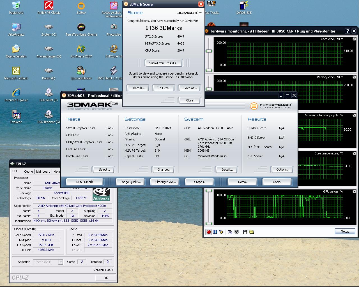Image resolution: width=359 pixels, height=287 pixels.
Task: Switch to the partly hidden Memory tab in CPU-Z
Action: [x=57, y=172]
